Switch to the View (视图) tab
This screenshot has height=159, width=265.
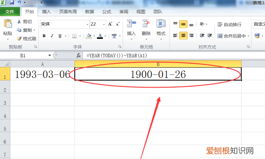[141, 11]
